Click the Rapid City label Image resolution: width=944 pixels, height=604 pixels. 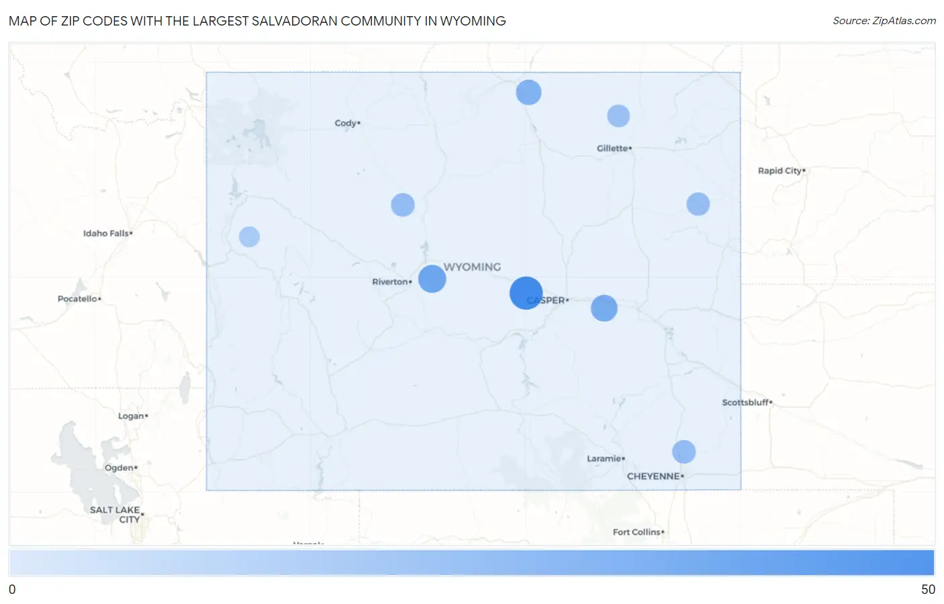coord(781,171)
